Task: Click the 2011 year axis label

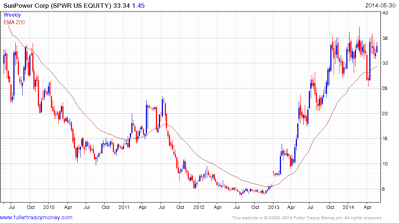Action: click(124, 207)
